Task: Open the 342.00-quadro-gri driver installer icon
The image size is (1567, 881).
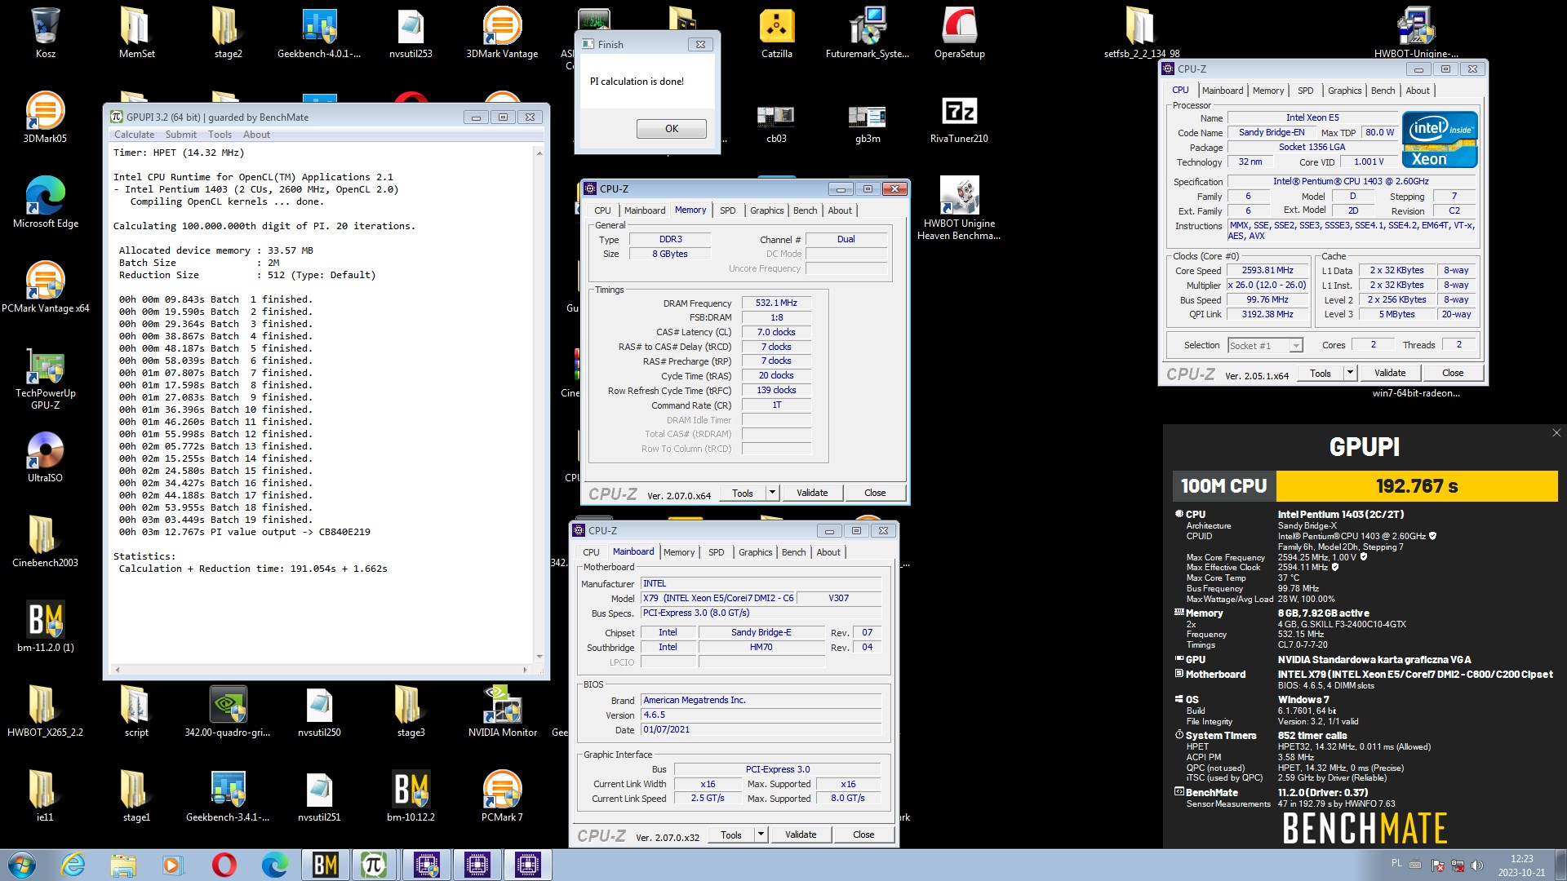Action: click(x=228, y=711)
